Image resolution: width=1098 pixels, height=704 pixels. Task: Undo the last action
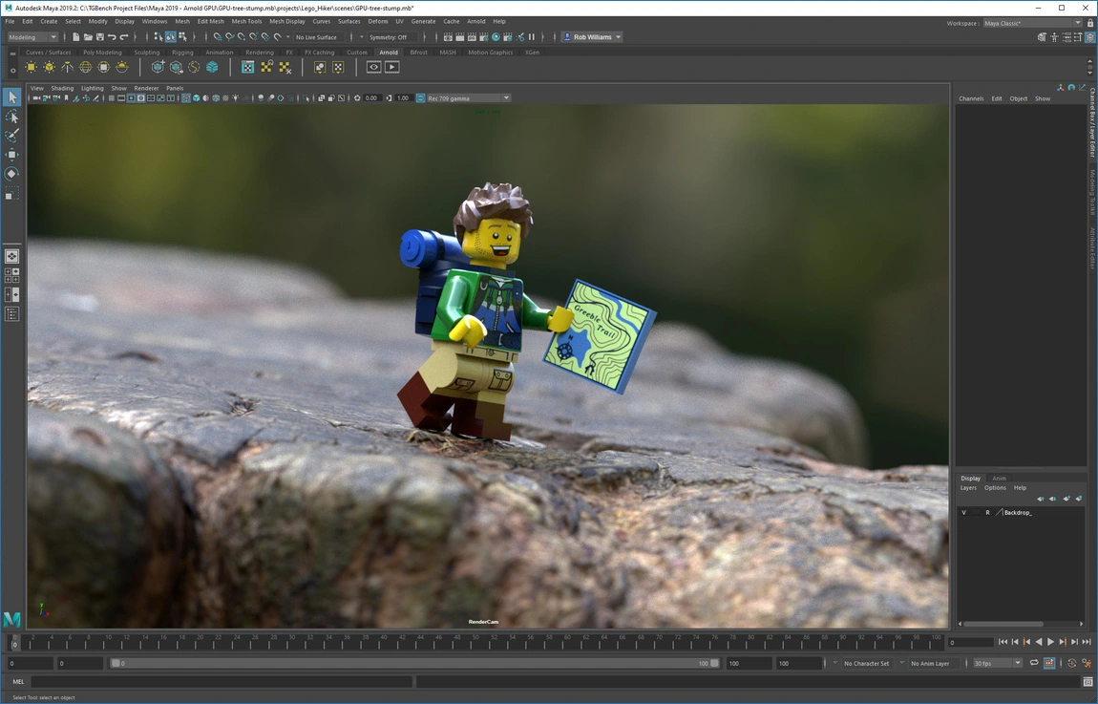pos(112,37)
